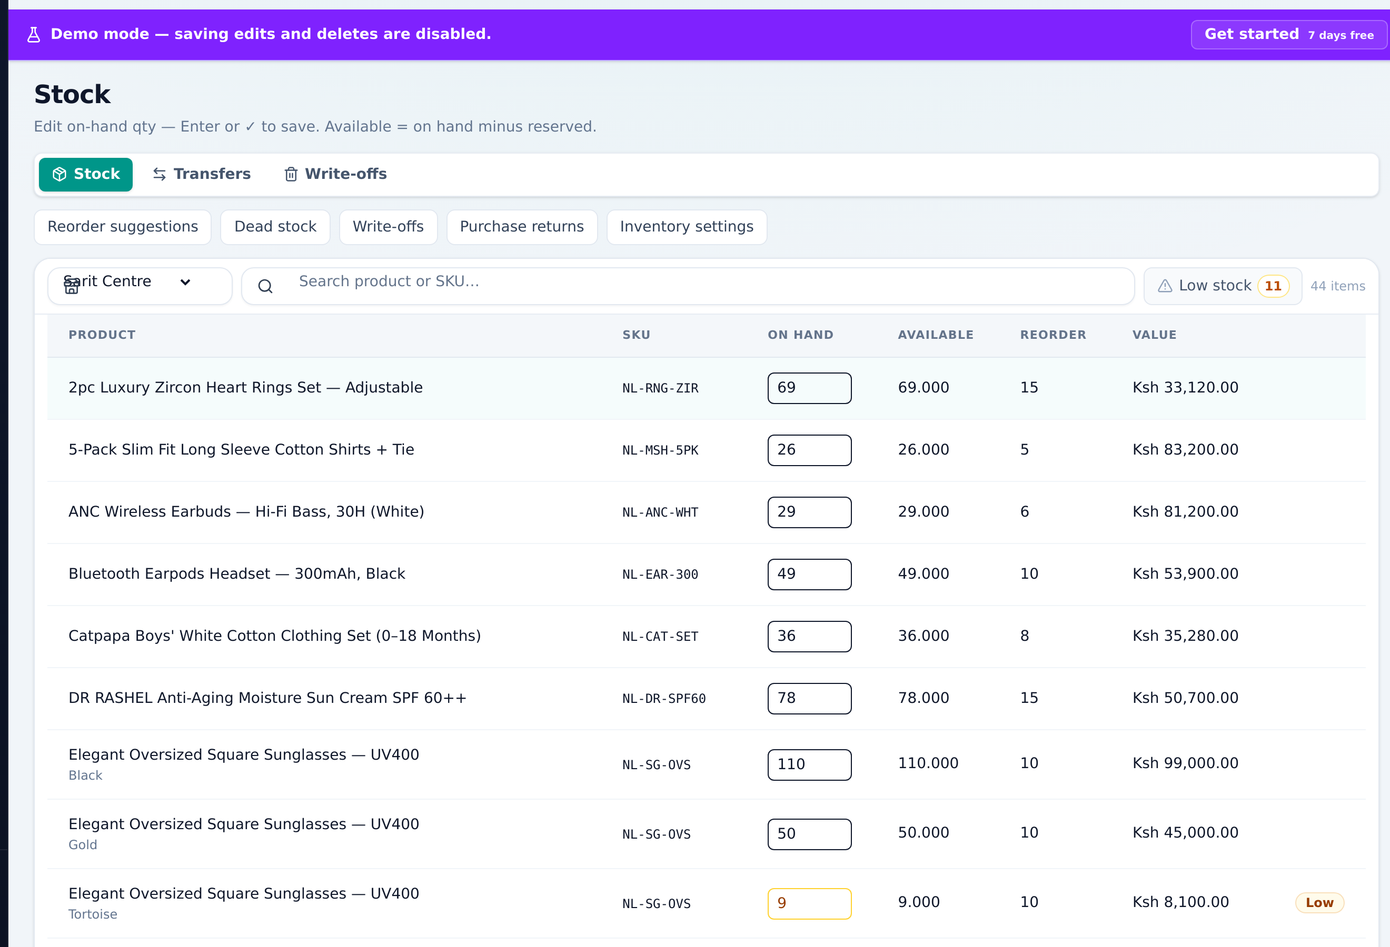This screenshot has width=1390, height=947.
Task: Edit on-hand qty for 5-Pack Slim Fit Shirts
Action: pos(809,450)
